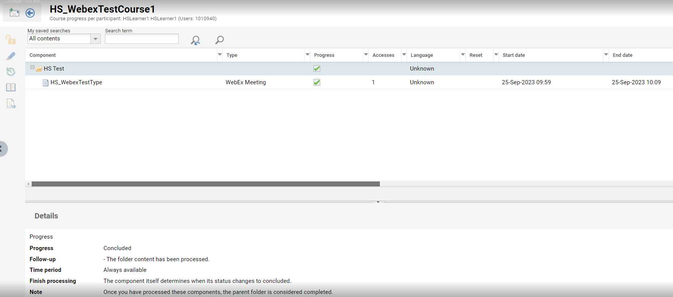Click the horizontal scrollbar thumb

click(205, 184)
